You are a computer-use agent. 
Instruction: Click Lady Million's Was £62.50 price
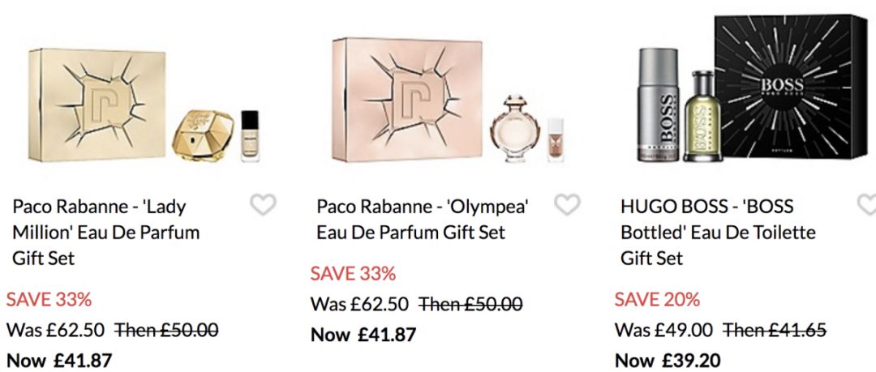[55, 330]
